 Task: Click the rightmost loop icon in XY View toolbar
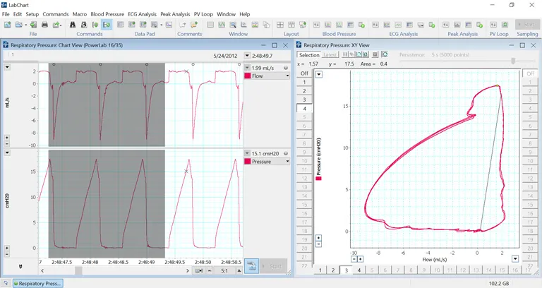[x=385, y=54]
